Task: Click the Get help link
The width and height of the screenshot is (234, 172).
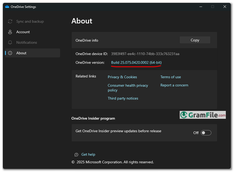Action: [88, 154]
